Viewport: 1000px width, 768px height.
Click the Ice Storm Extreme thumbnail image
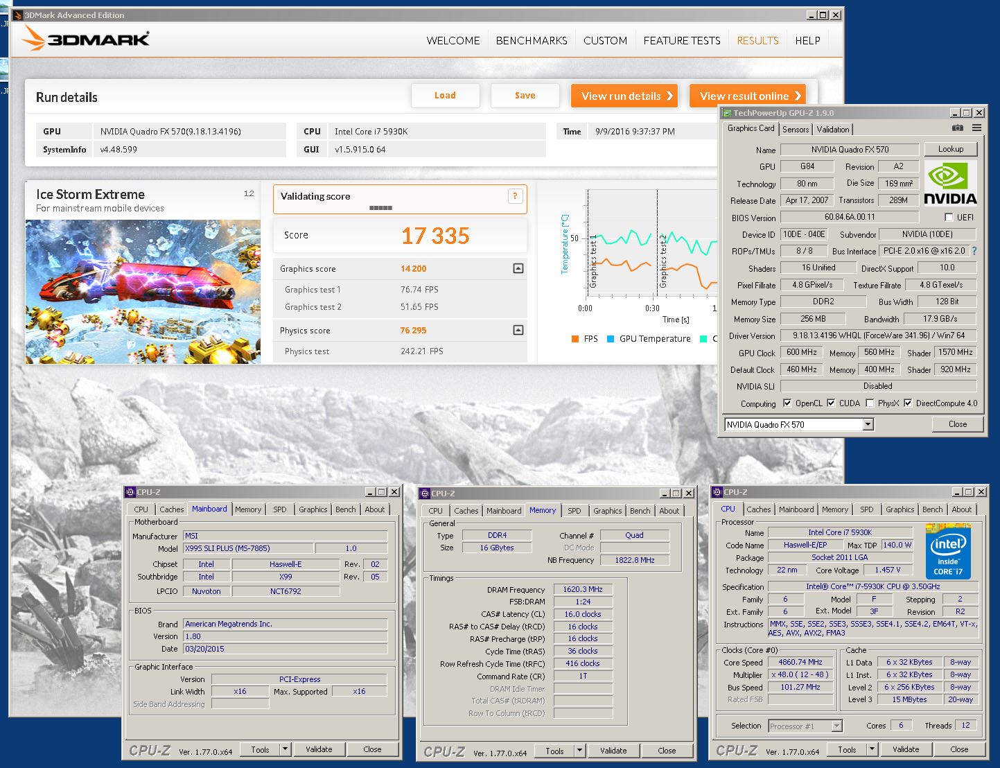tap(143, 292)
